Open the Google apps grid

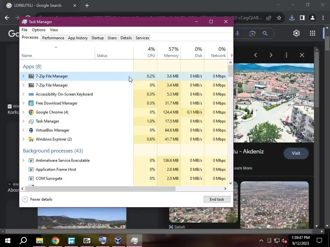coord(313,33)
